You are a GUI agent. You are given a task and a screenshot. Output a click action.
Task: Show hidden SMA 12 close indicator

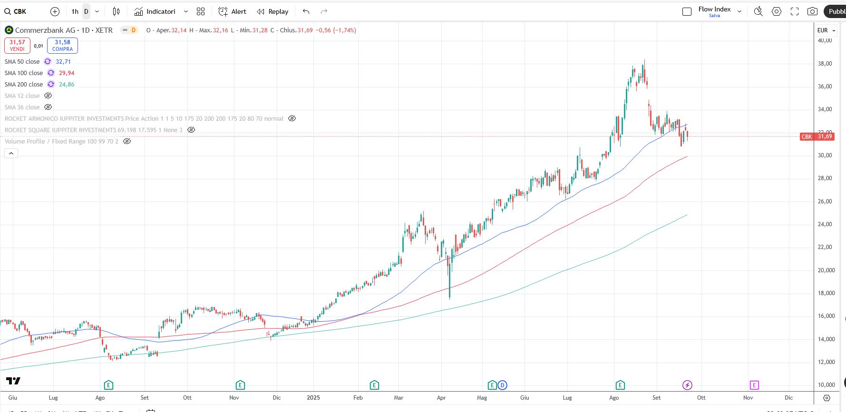[x=48, y=96]
